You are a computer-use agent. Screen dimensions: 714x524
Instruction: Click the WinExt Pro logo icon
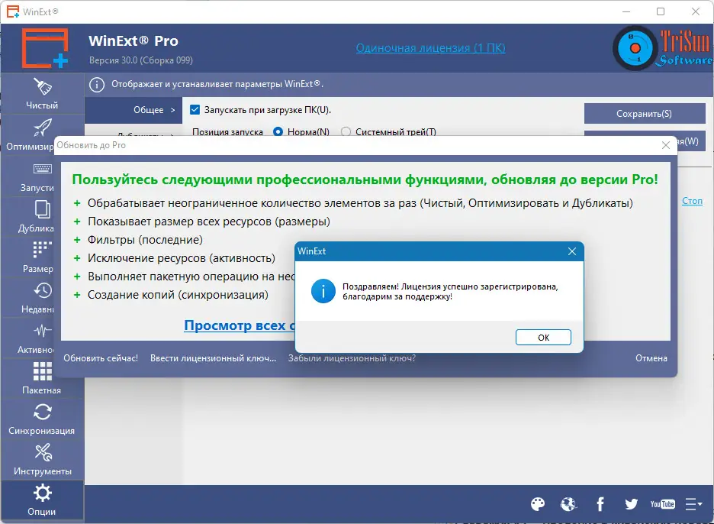click(x=45, y=48)
